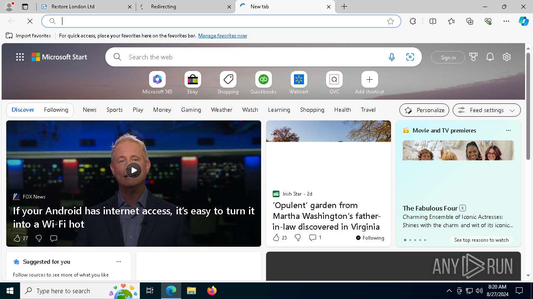Image resolution: width=533 pixels, height=299 pixels.
Task: Open the Sports category
Action: 115,110
